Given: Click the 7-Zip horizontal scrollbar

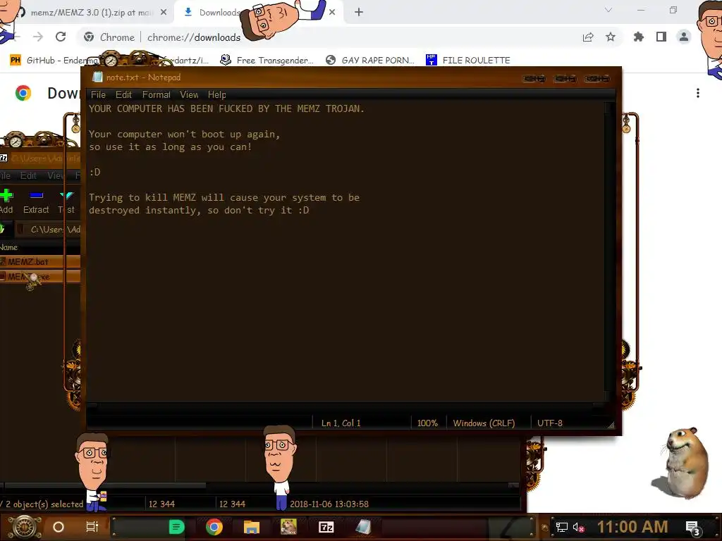Looking at the screenshot, I should pyautogui.click(x=105, y=485).
